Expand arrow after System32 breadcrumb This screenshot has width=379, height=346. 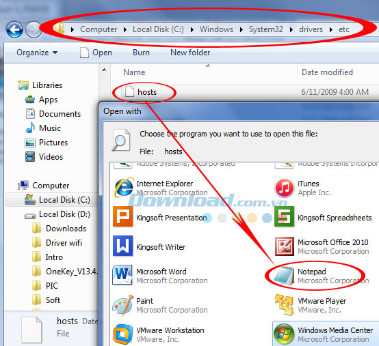tap(291, 29)
